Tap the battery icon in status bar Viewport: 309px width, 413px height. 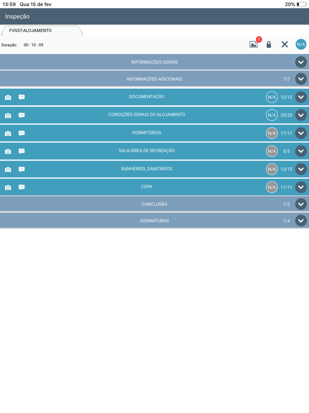coord(301,4)
